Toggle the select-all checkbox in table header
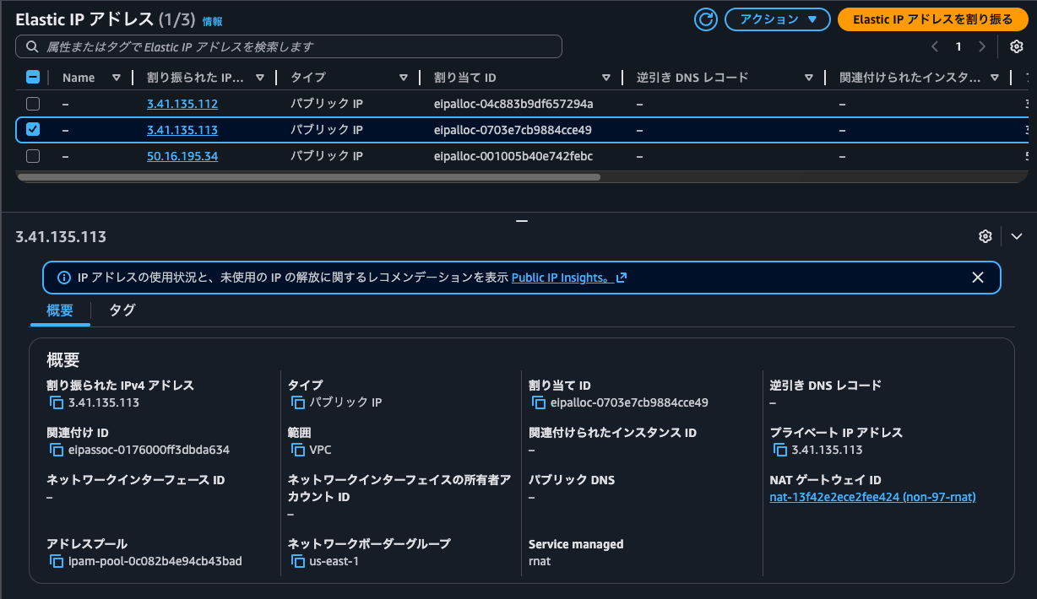This screenshot has width=1037, height=599. pos(33,77)
